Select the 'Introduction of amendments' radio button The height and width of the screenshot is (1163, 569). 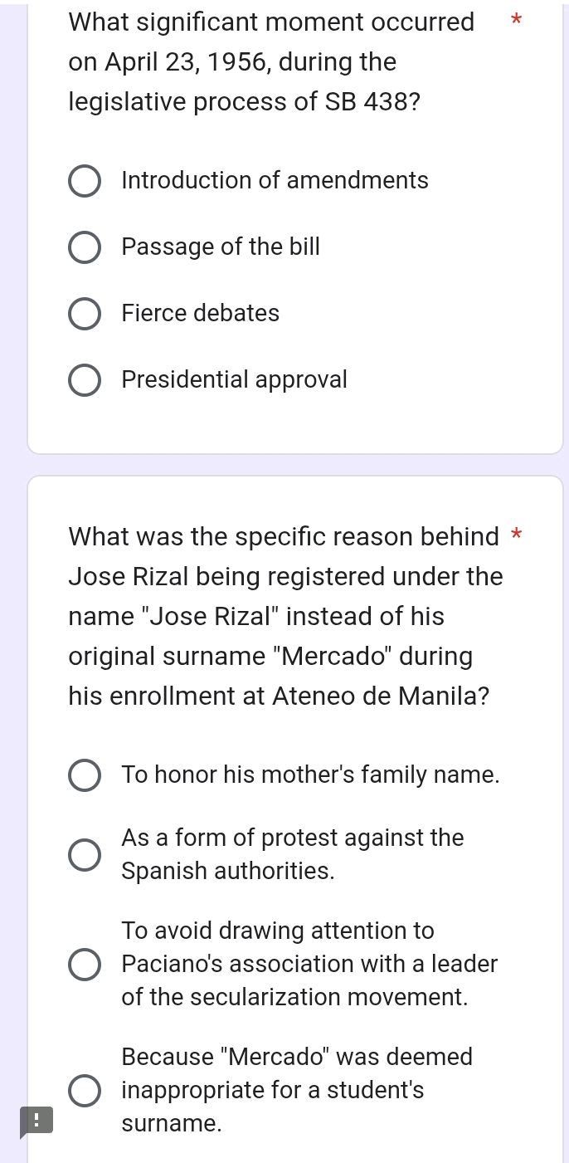(x=84, y=181)
